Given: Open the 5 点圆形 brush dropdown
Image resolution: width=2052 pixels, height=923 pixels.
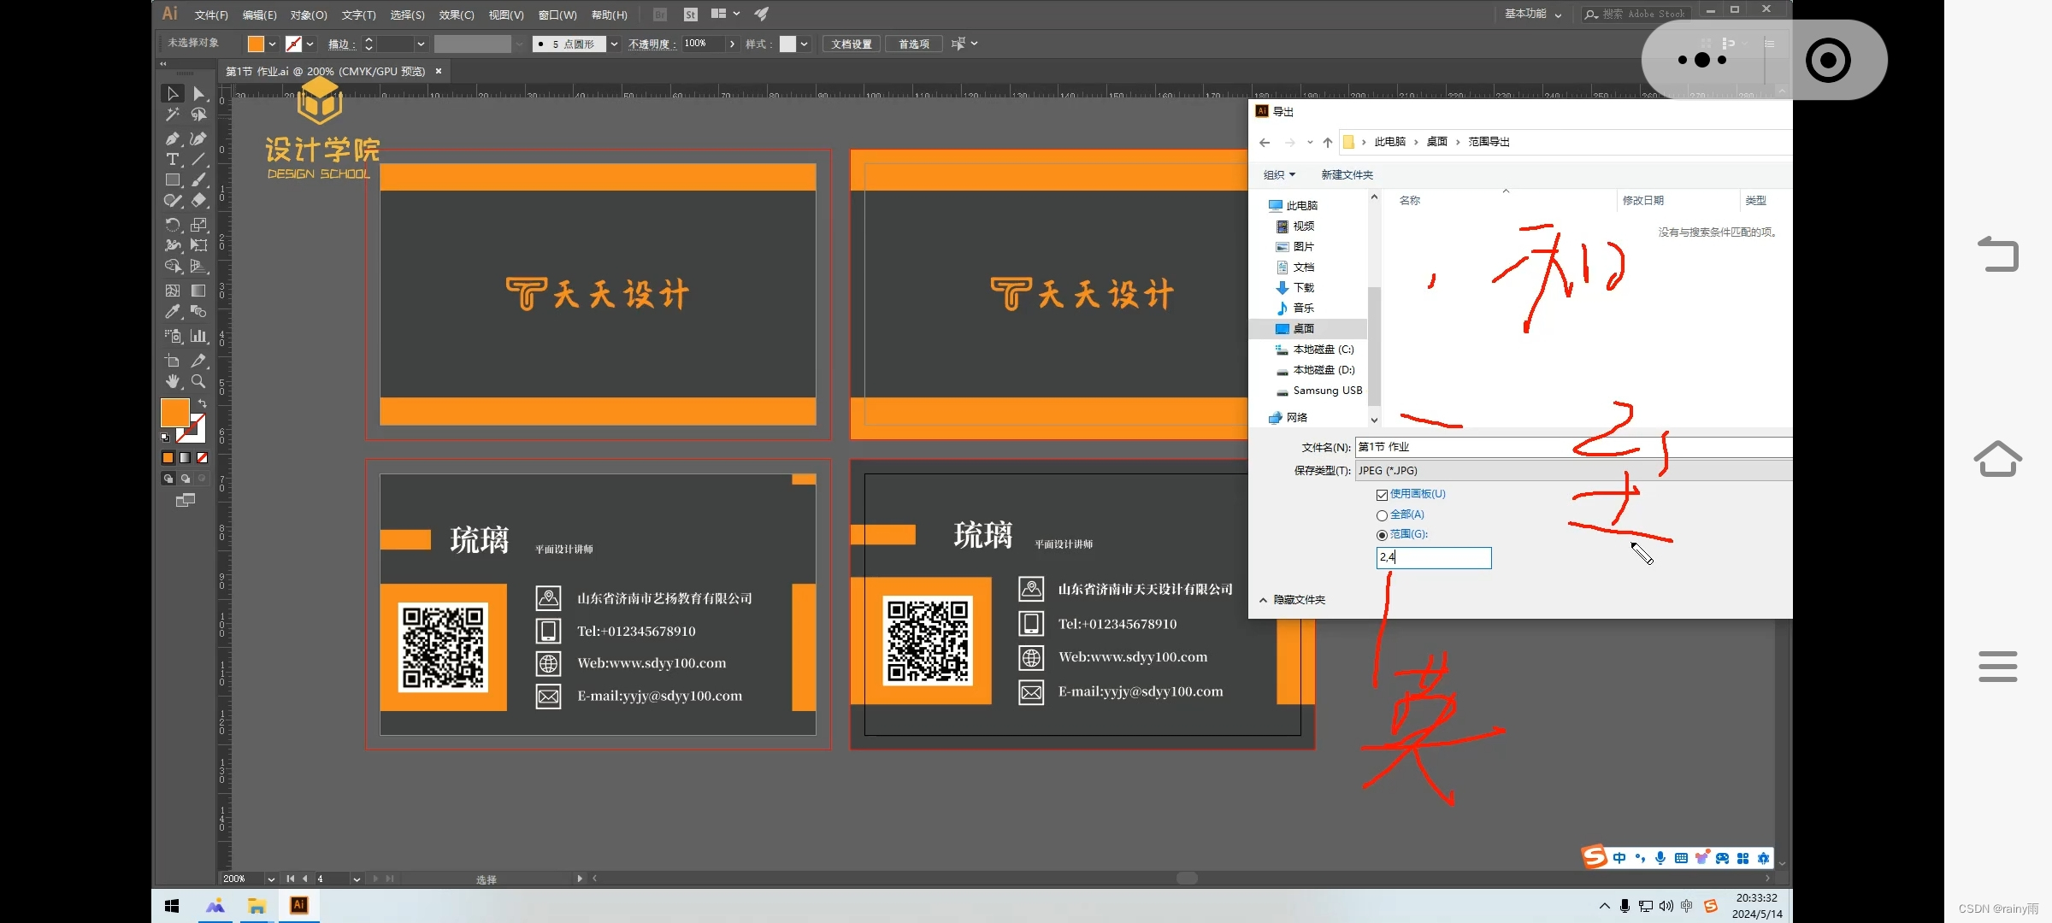Looking at the screenshot, I should (x=614, y=44).
